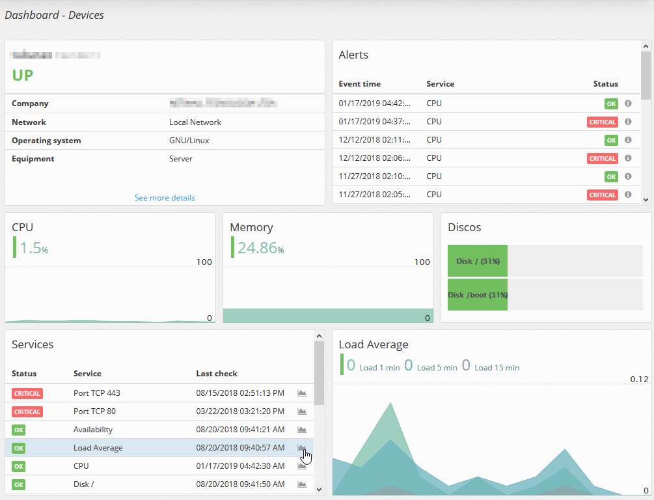This screenshot has width=654, height=500.
Task: Click the Local Network value
Action: (x=195, y=122)
